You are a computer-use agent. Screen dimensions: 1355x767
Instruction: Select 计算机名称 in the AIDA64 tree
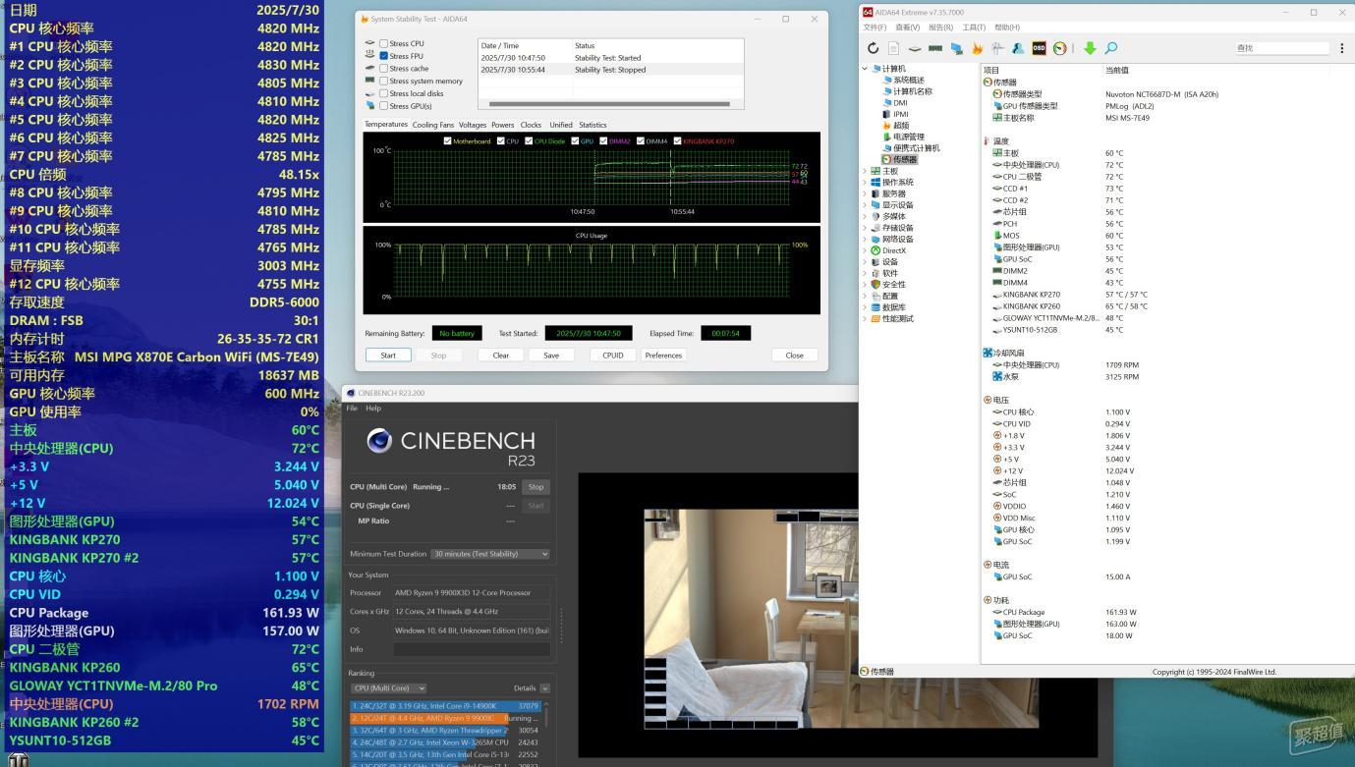tap(913, 91)
